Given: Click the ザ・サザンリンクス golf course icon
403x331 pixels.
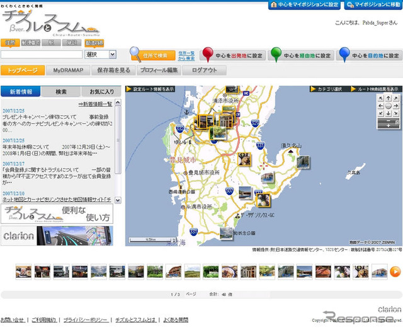Looking at the screenshot, I should tap(238, 215).
